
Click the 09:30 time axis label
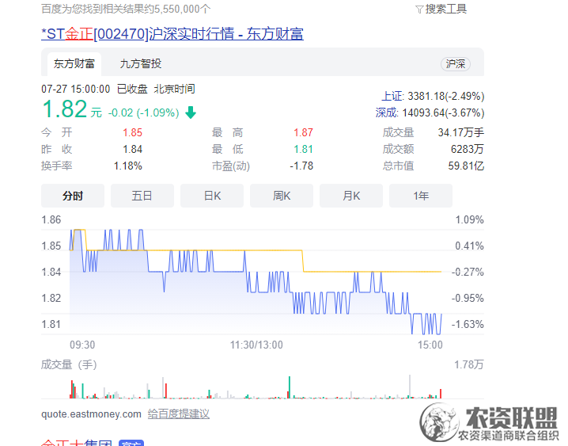click(x=82, y=345)
